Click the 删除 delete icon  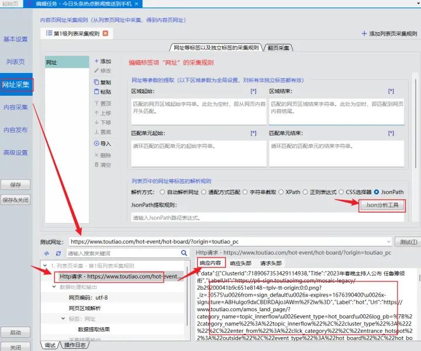[96, 155]
